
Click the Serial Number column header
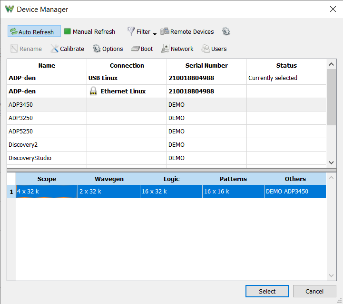point(207,65)
